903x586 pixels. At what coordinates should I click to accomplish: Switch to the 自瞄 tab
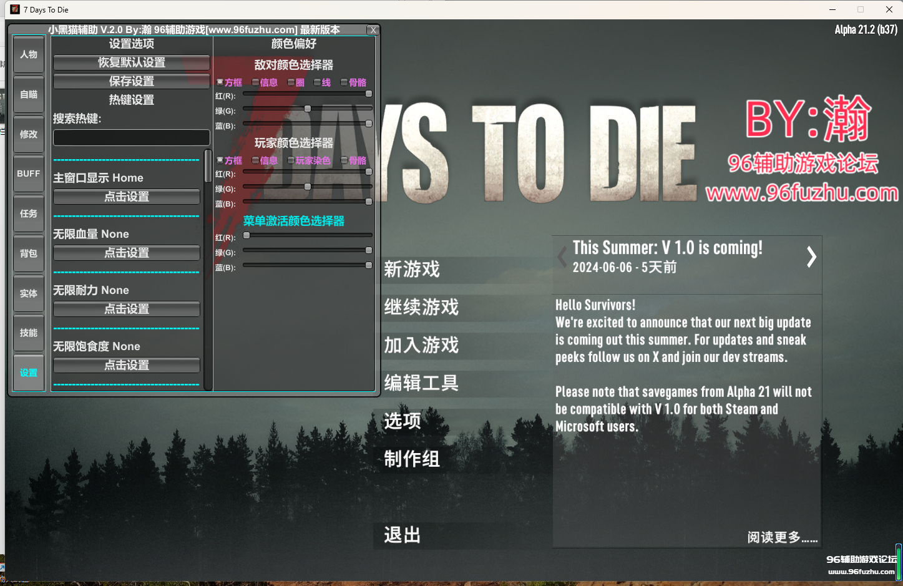pyautogui.click(x=29, y=94)
